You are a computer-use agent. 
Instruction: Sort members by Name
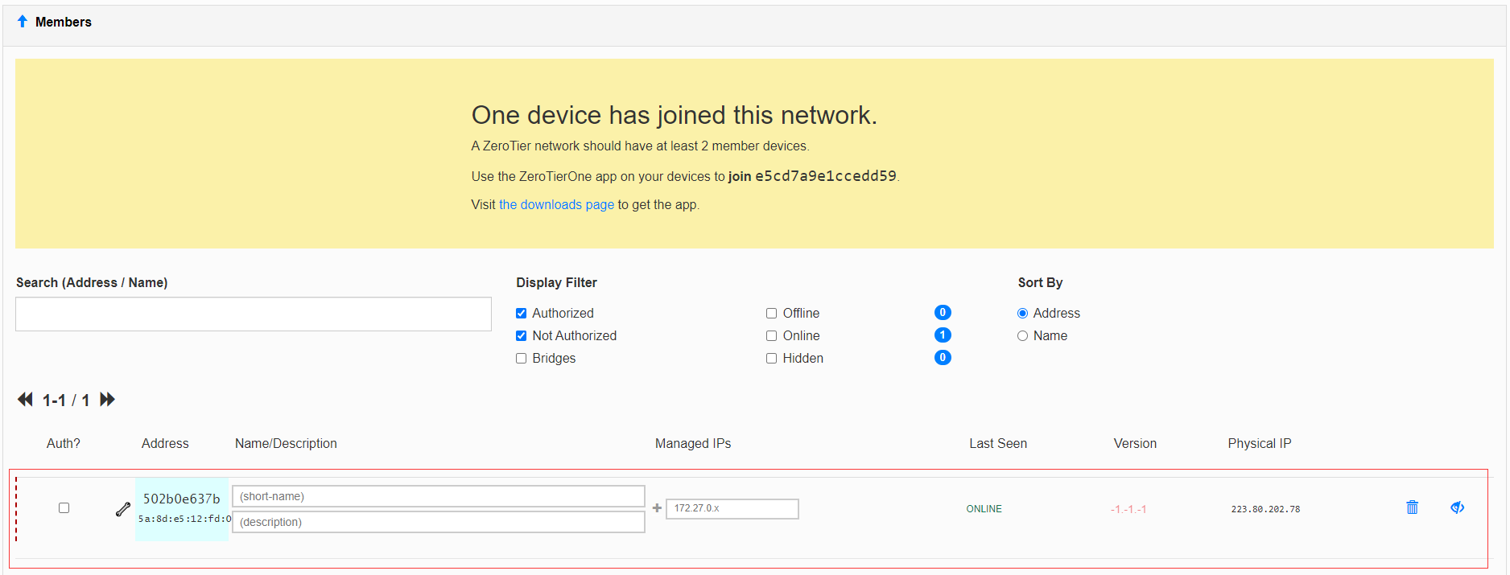coord(1023,336)
